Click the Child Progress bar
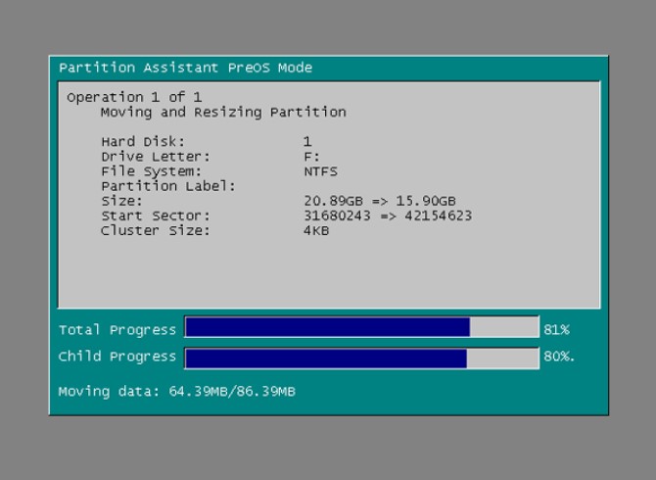The width and height of the screenshot is (656, 480). tap(362, 359)
